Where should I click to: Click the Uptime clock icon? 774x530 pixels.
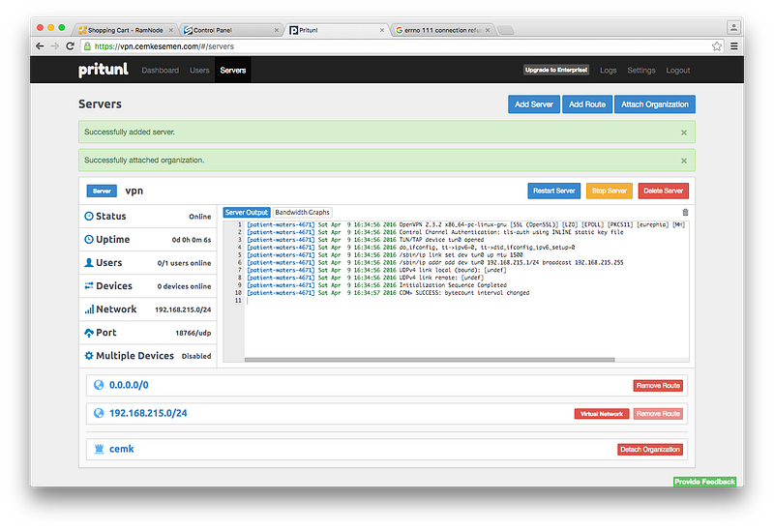click(89, 239)
